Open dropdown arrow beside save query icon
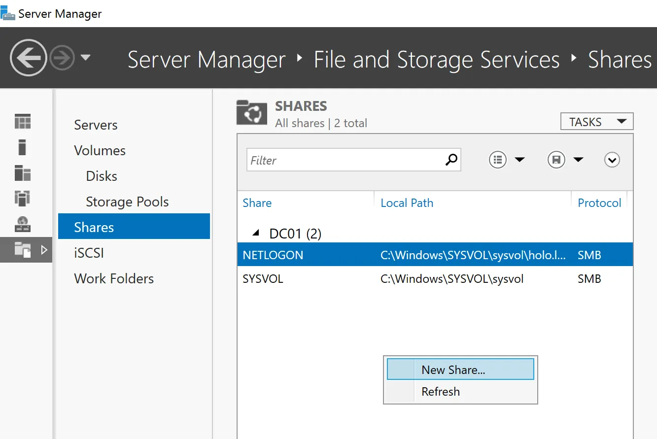Viewport: 657px width, 439px height. [578, 160]
